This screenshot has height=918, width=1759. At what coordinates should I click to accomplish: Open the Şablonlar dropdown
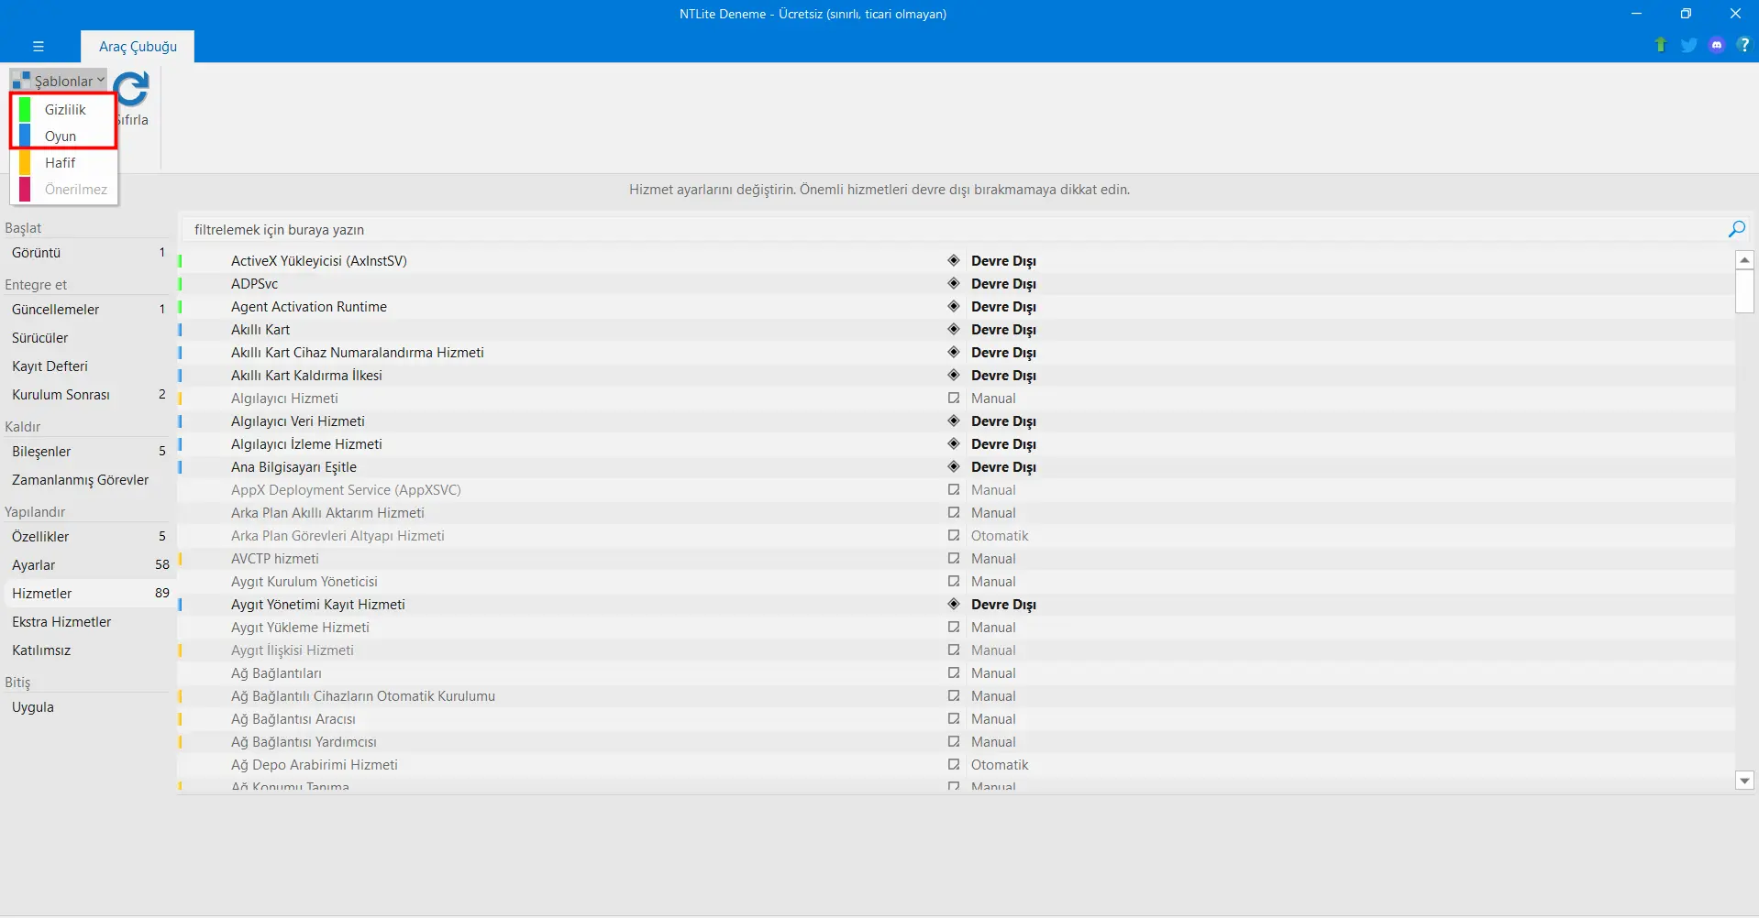pyautogui.click(x=59, y=81)
